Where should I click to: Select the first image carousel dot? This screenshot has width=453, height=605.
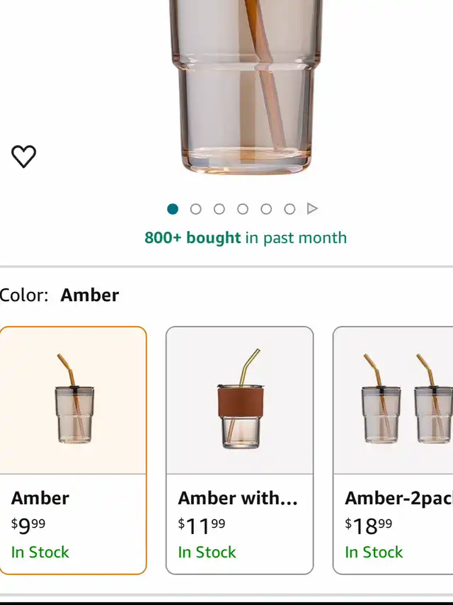point(173,209)
